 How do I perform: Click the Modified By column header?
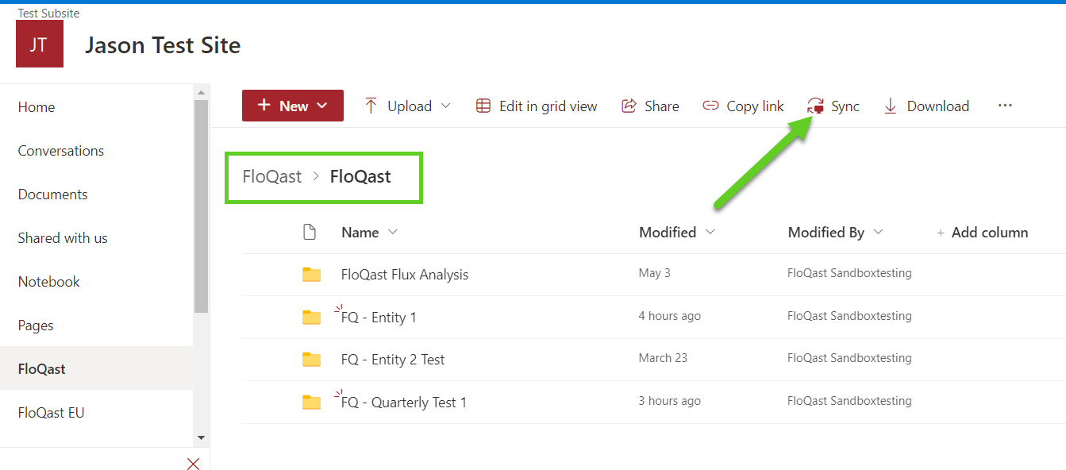tap(825, 233)
